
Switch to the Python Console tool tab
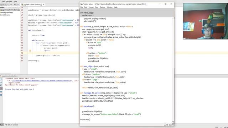[12, 125]
